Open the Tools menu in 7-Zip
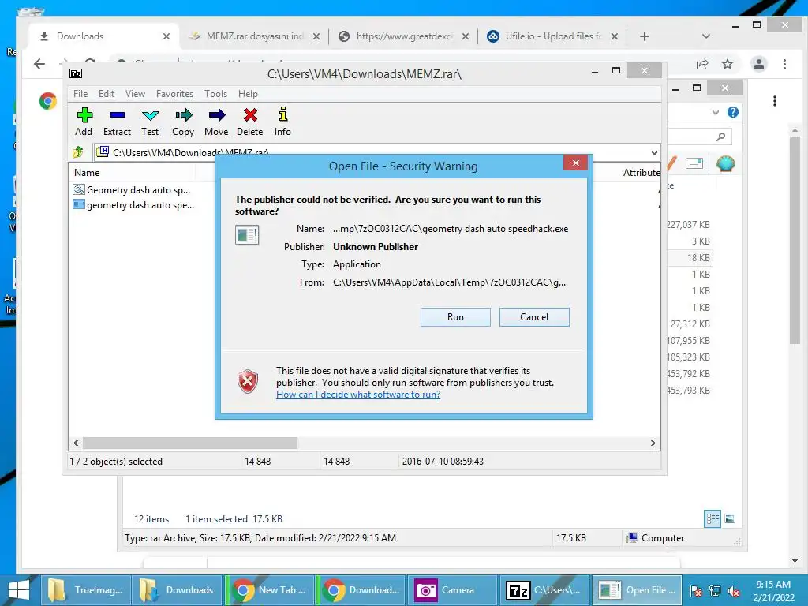808x606 pixels. click(215, 94)
